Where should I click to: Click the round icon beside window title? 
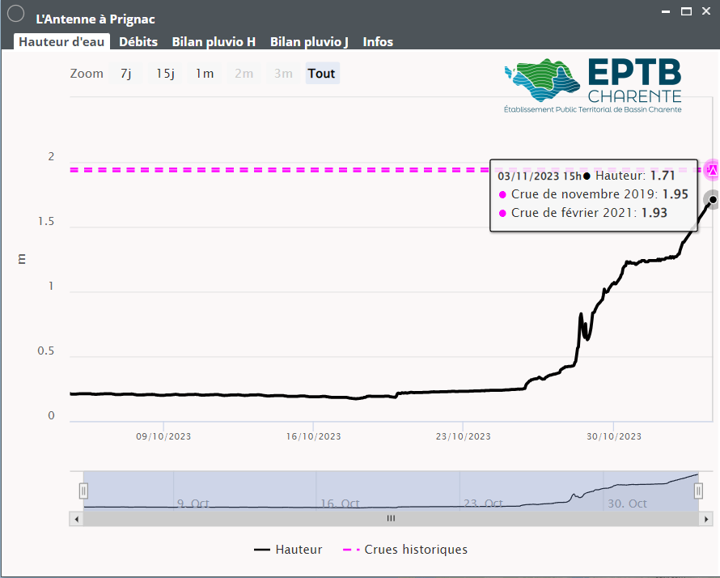click(x=16, y=13)
